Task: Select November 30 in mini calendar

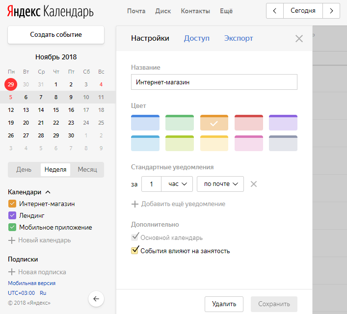Action: pos(71,135)
